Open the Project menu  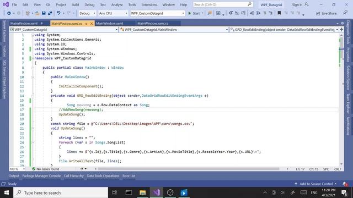click(x=61, y=4)
